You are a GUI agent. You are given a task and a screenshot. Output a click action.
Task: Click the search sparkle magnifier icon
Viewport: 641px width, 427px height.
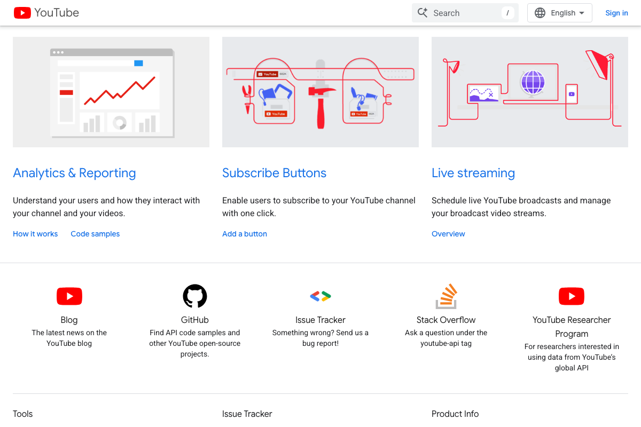pyautogui.click(x=423, y=13)
